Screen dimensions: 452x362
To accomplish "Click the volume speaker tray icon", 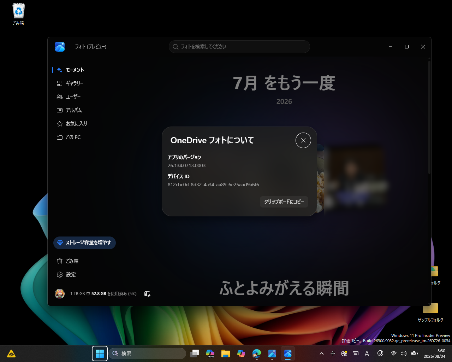I will pyautogui.click(x=404, y=354).
